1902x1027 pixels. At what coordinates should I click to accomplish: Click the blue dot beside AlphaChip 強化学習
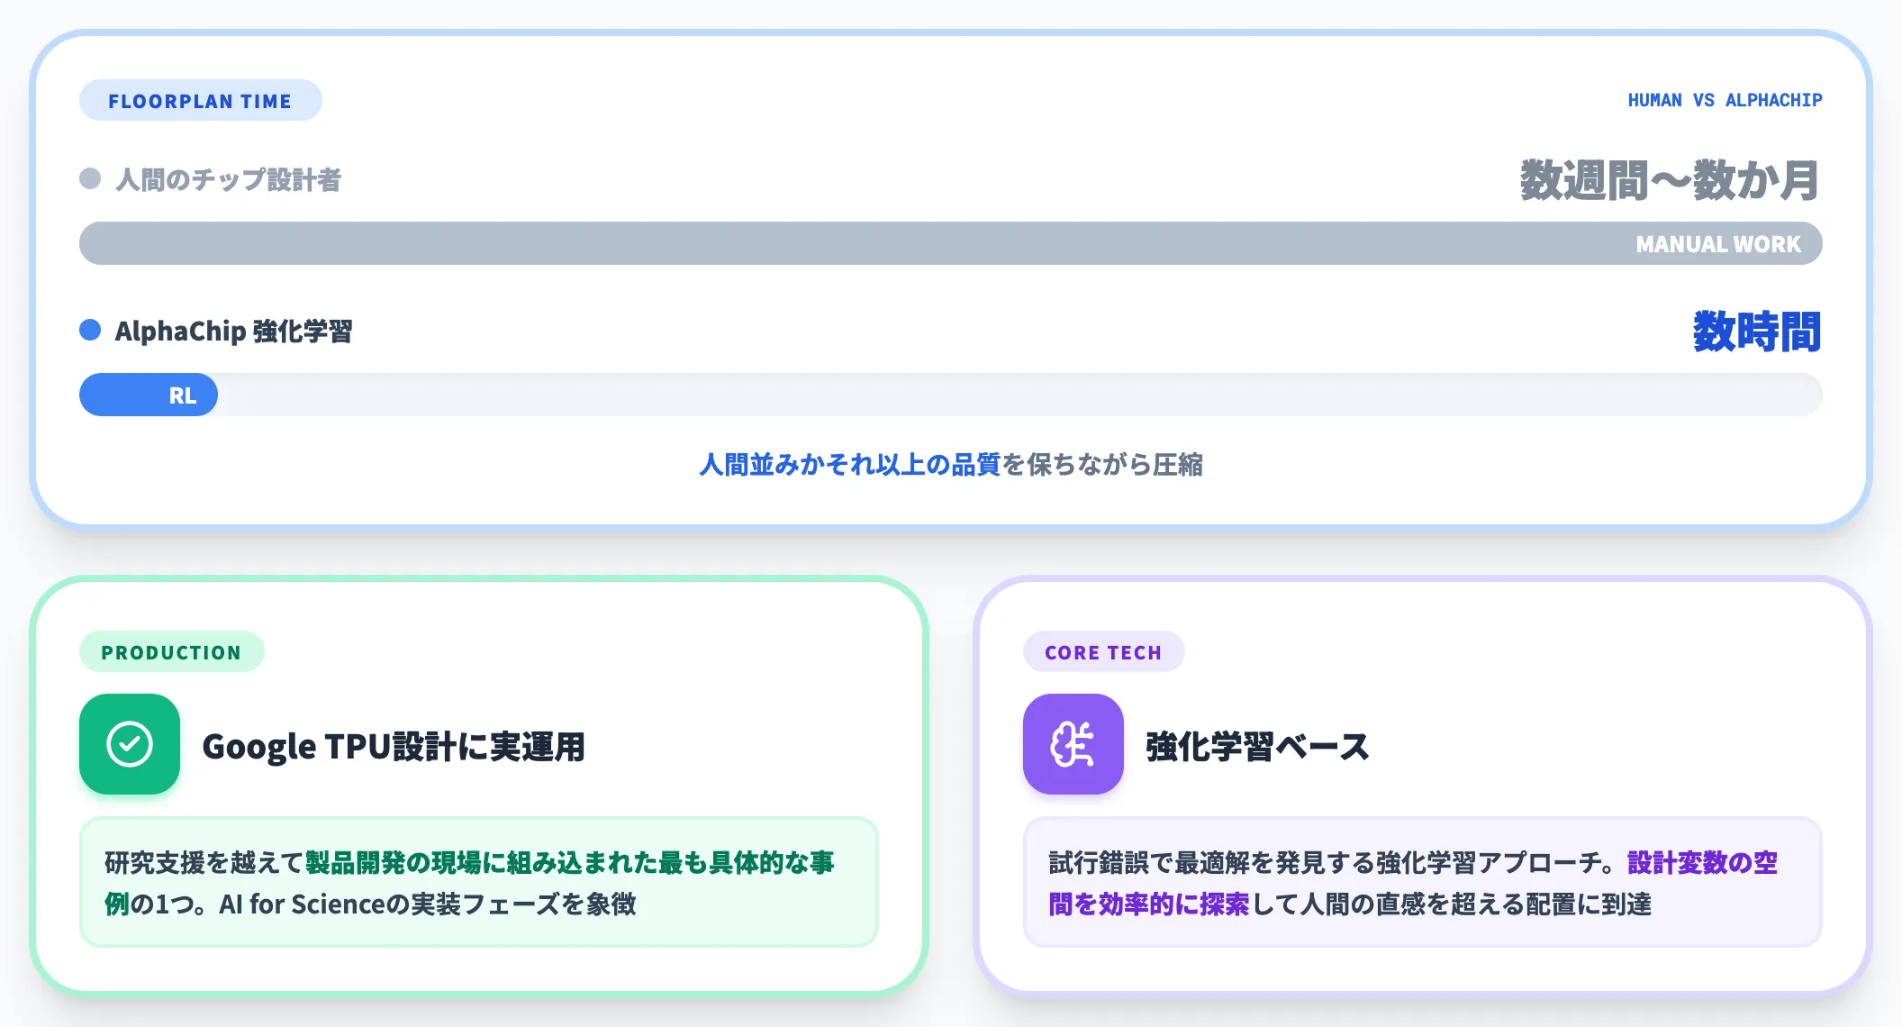pos(90,330)
